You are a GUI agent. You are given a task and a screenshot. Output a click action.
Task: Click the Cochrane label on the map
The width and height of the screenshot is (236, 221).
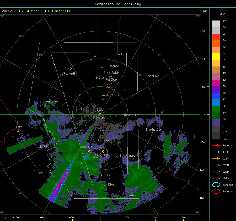86,147
